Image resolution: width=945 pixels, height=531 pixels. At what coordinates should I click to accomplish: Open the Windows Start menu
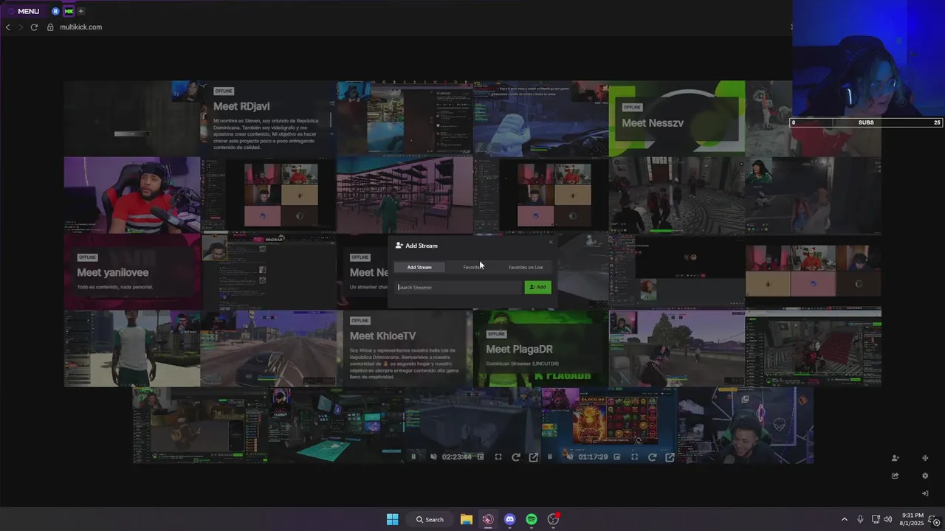coord(392,519)
